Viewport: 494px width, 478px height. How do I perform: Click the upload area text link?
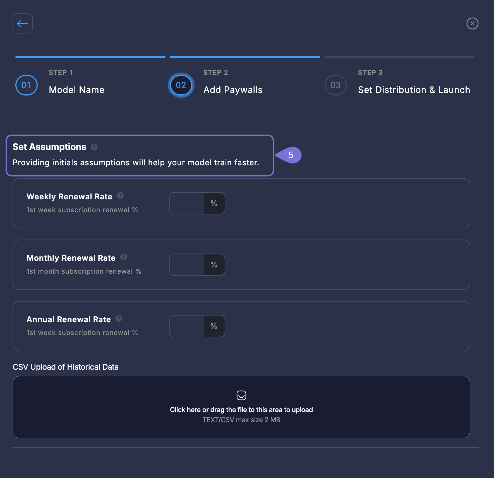pyautogui.click(x=241, y=410)
